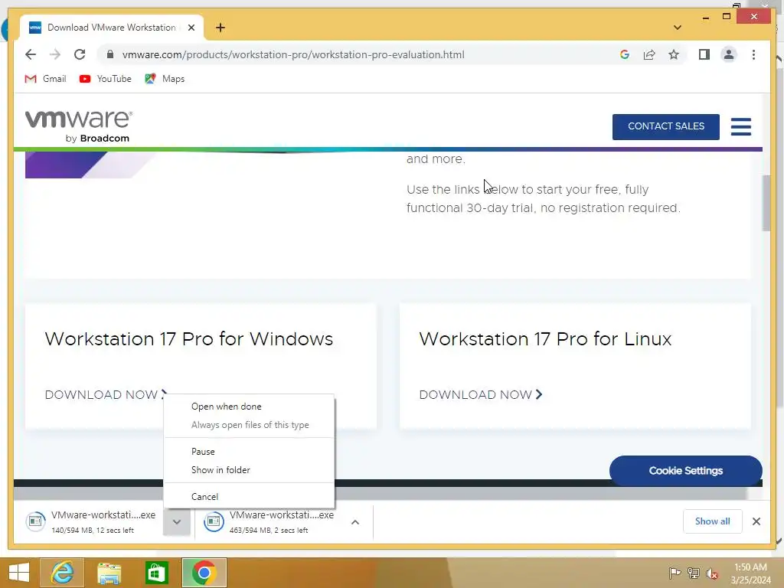Click the address bar URL
The width and height of the screenshot is (784, 588).
coord(293,54)
